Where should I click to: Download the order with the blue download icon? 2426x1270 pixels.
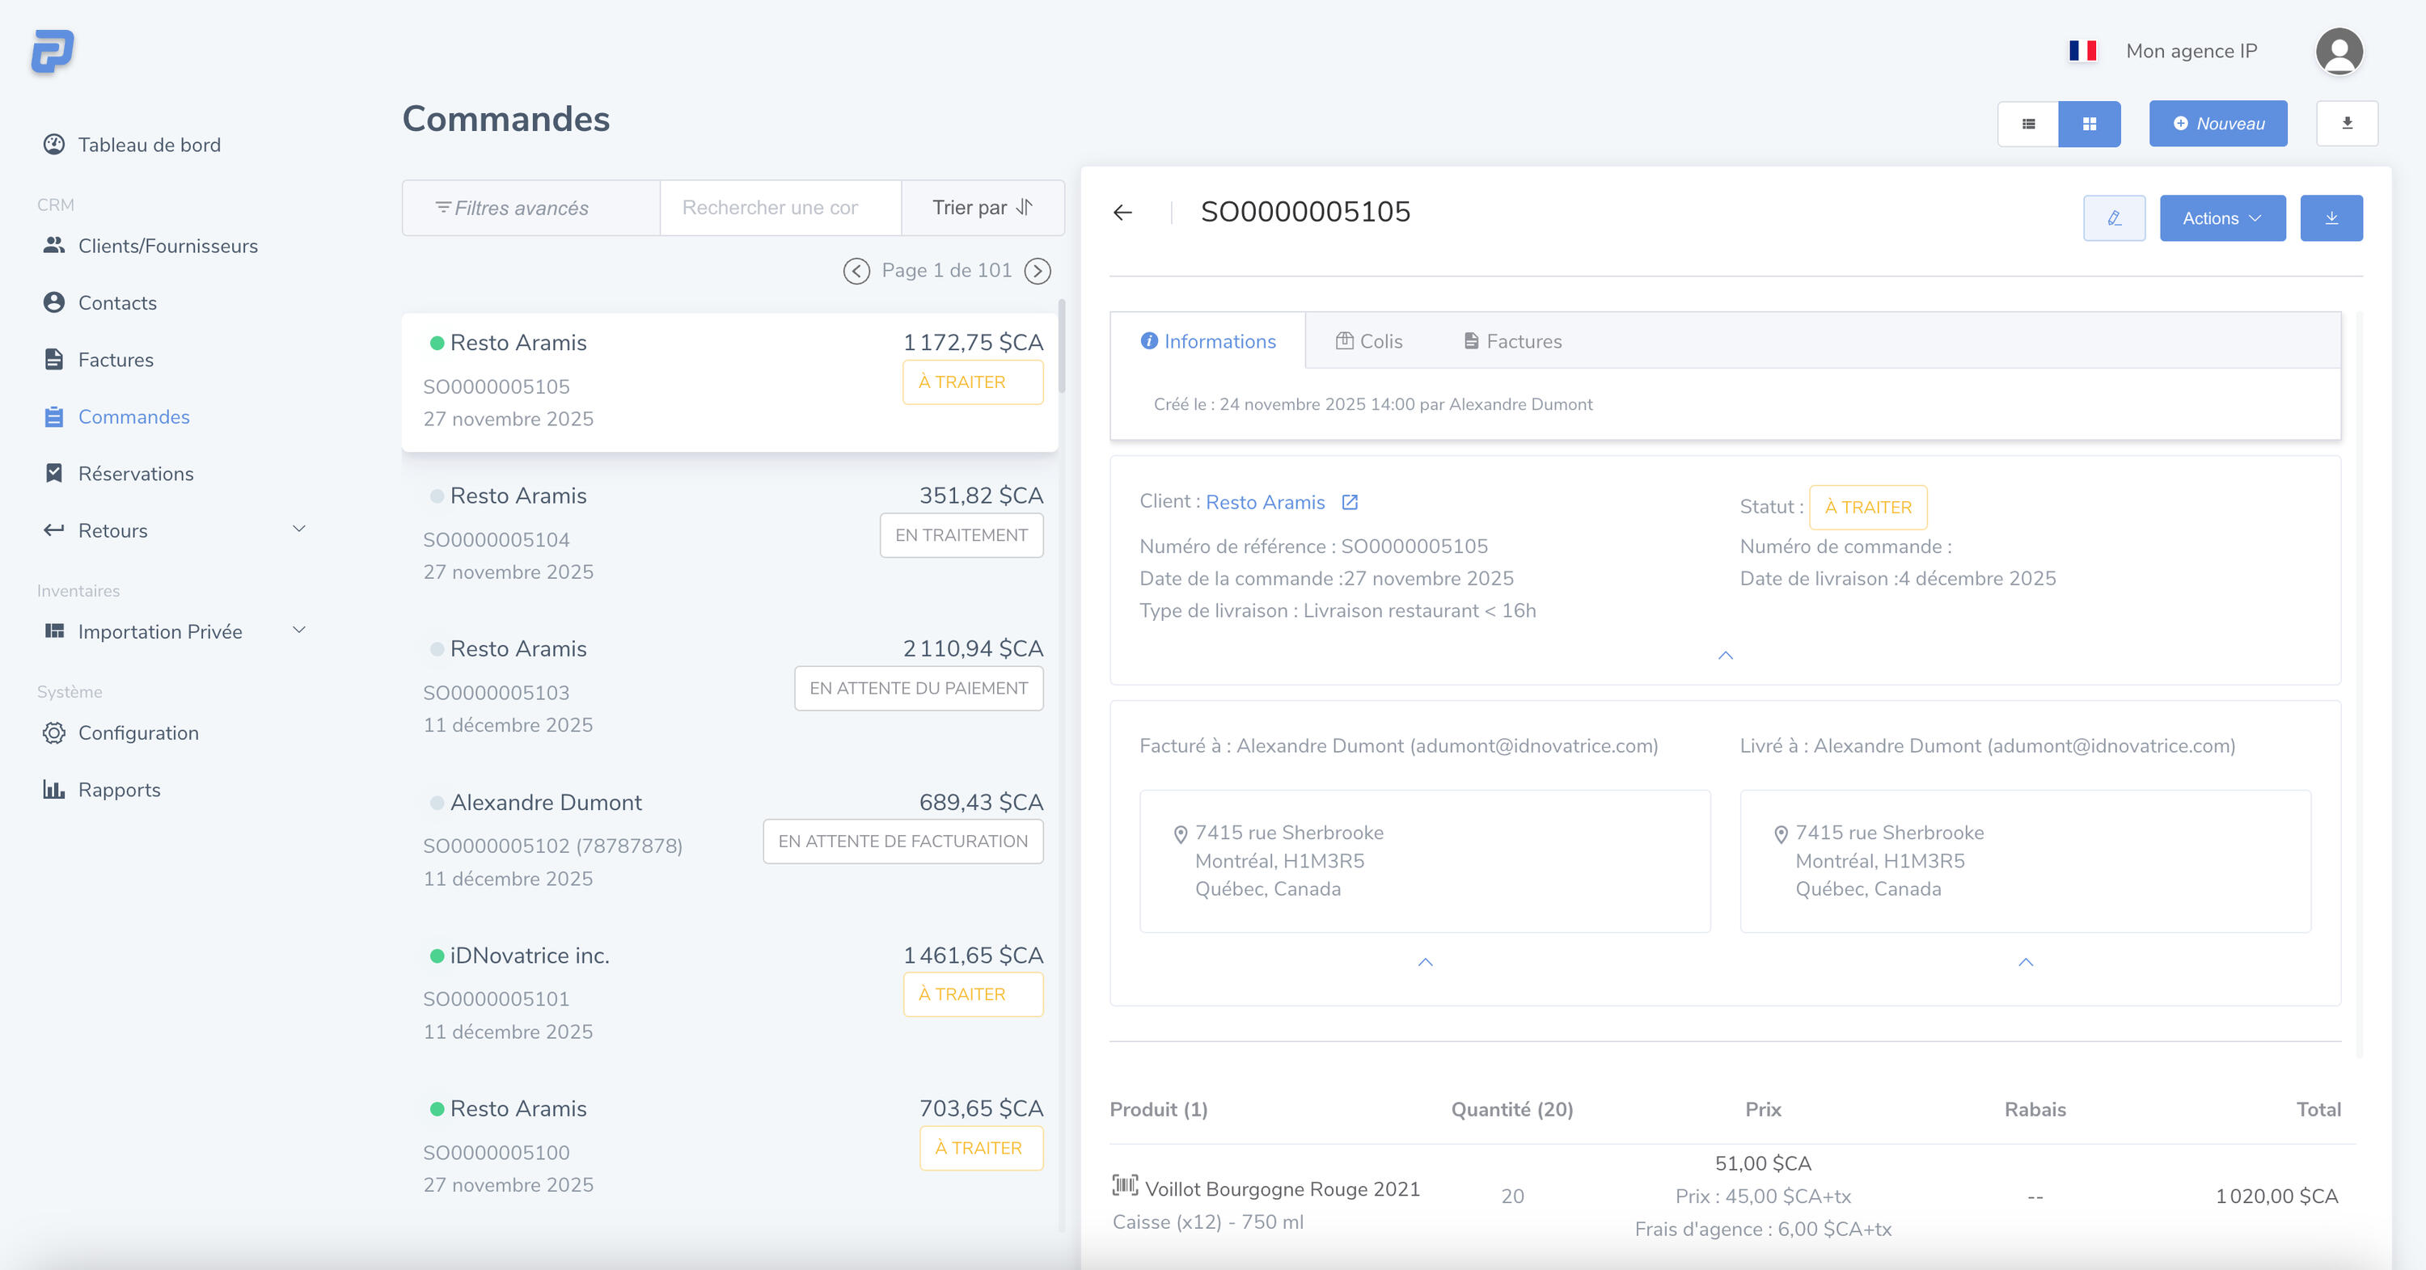point(2331,218)
